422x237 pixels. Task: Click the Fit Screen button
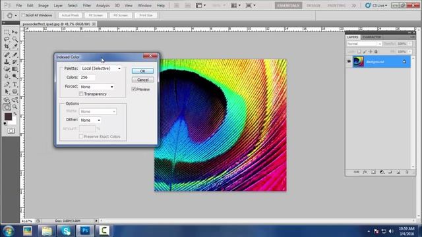coord(96,15)
